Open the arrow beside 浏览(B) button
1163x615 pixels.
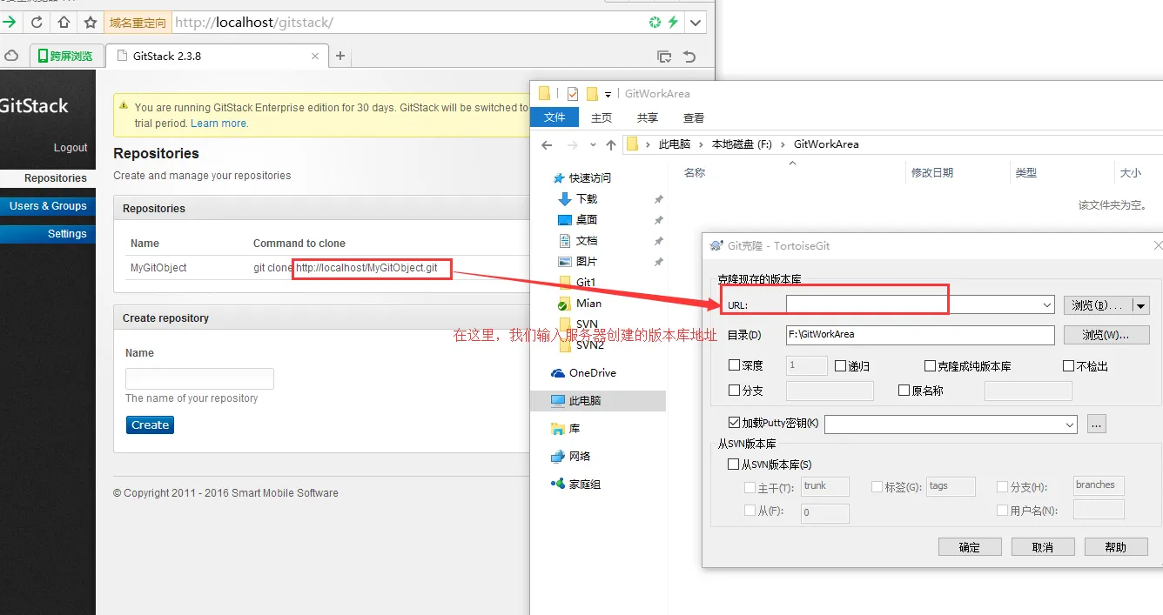(1141, 305)
